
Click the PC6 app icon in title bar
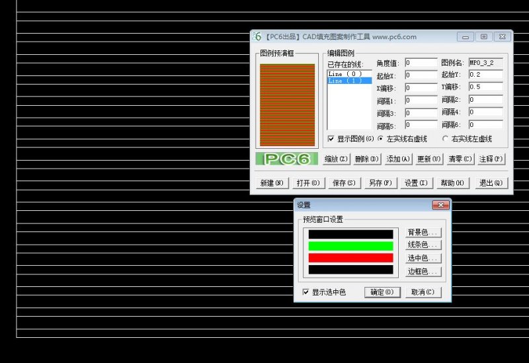[x=257, y=36]
